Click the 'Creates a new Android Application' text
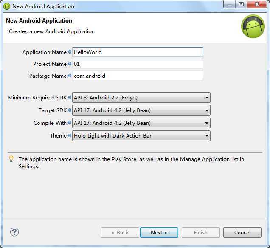Viewport: 270px width, 248px height. pos(52,31)
